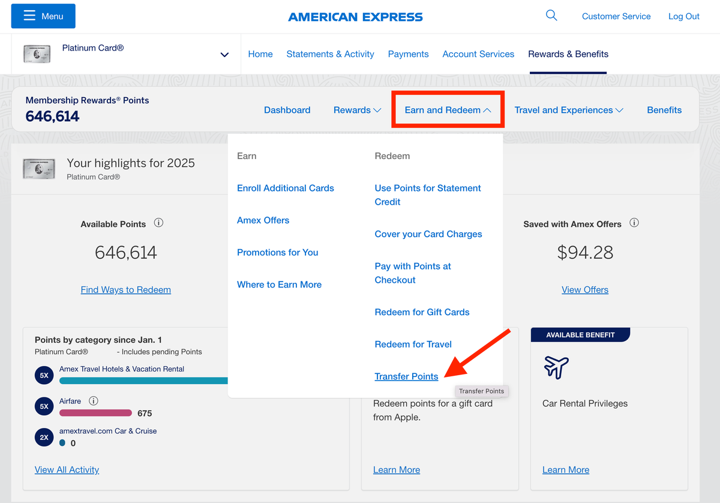
Task: Click the Log Out link
Action: coord(683,16)
